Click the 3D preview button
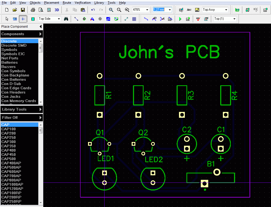 57,10
